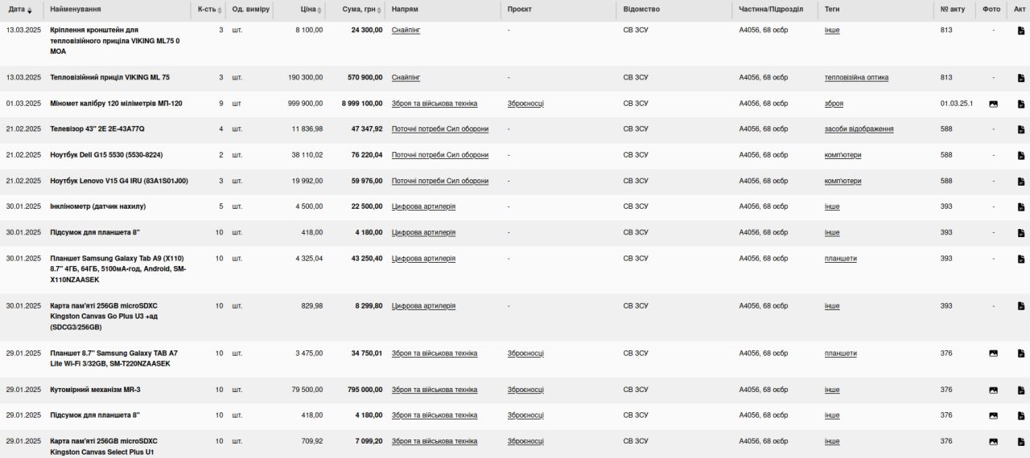Select засоби відображення tag link
This screenshot has height=458, width=1030.
coord(859,129)
